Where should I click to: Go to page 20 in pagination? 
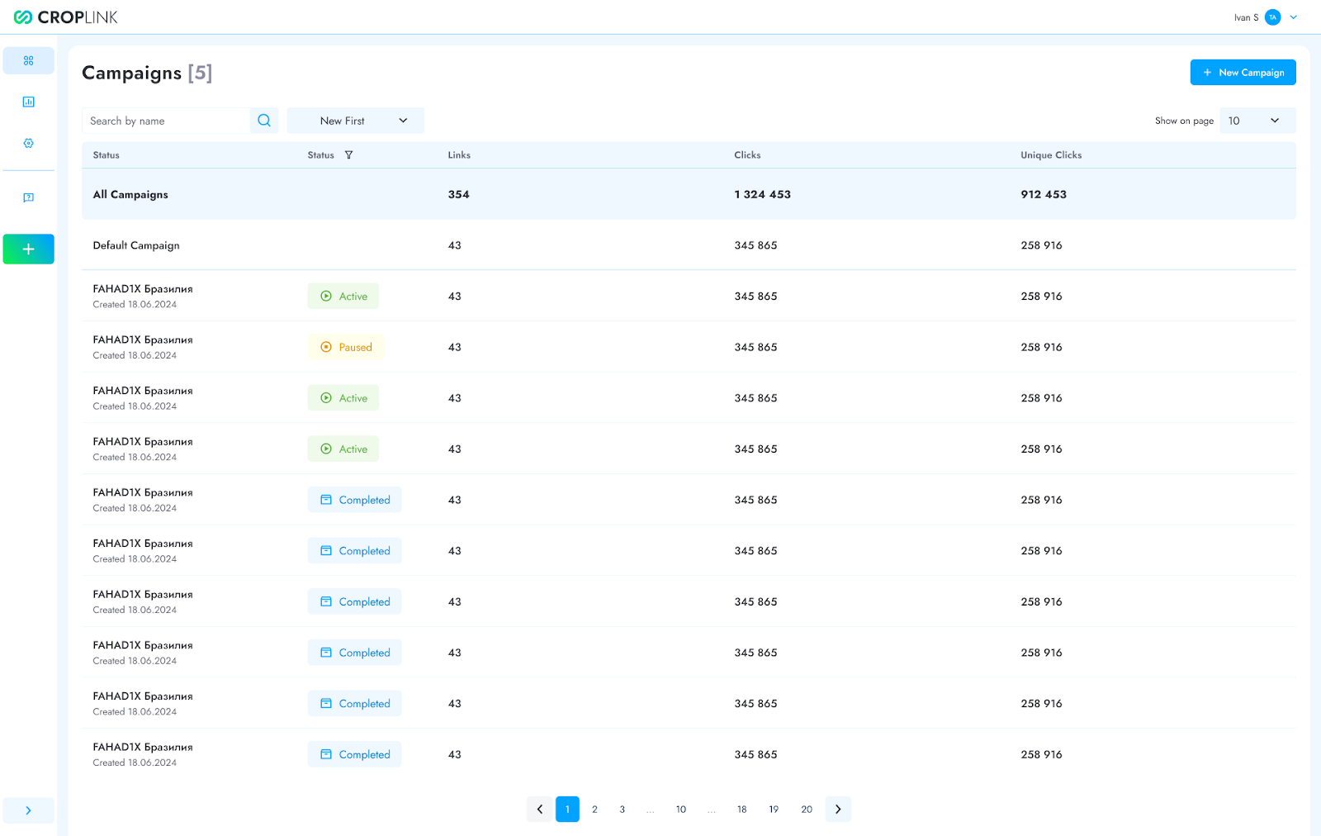tap(807, 810)
